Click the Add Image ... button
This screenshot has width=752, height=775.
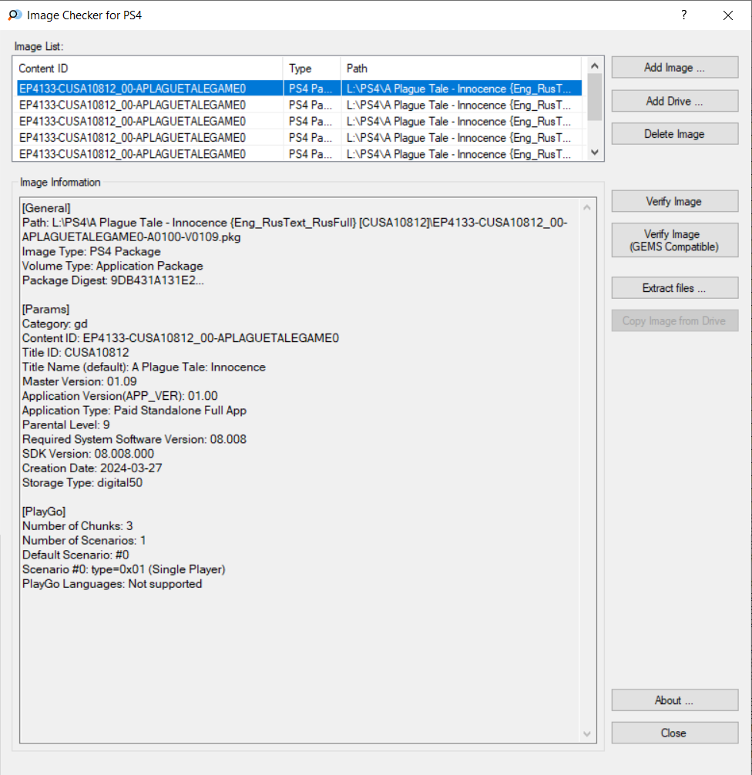(674, 68)
